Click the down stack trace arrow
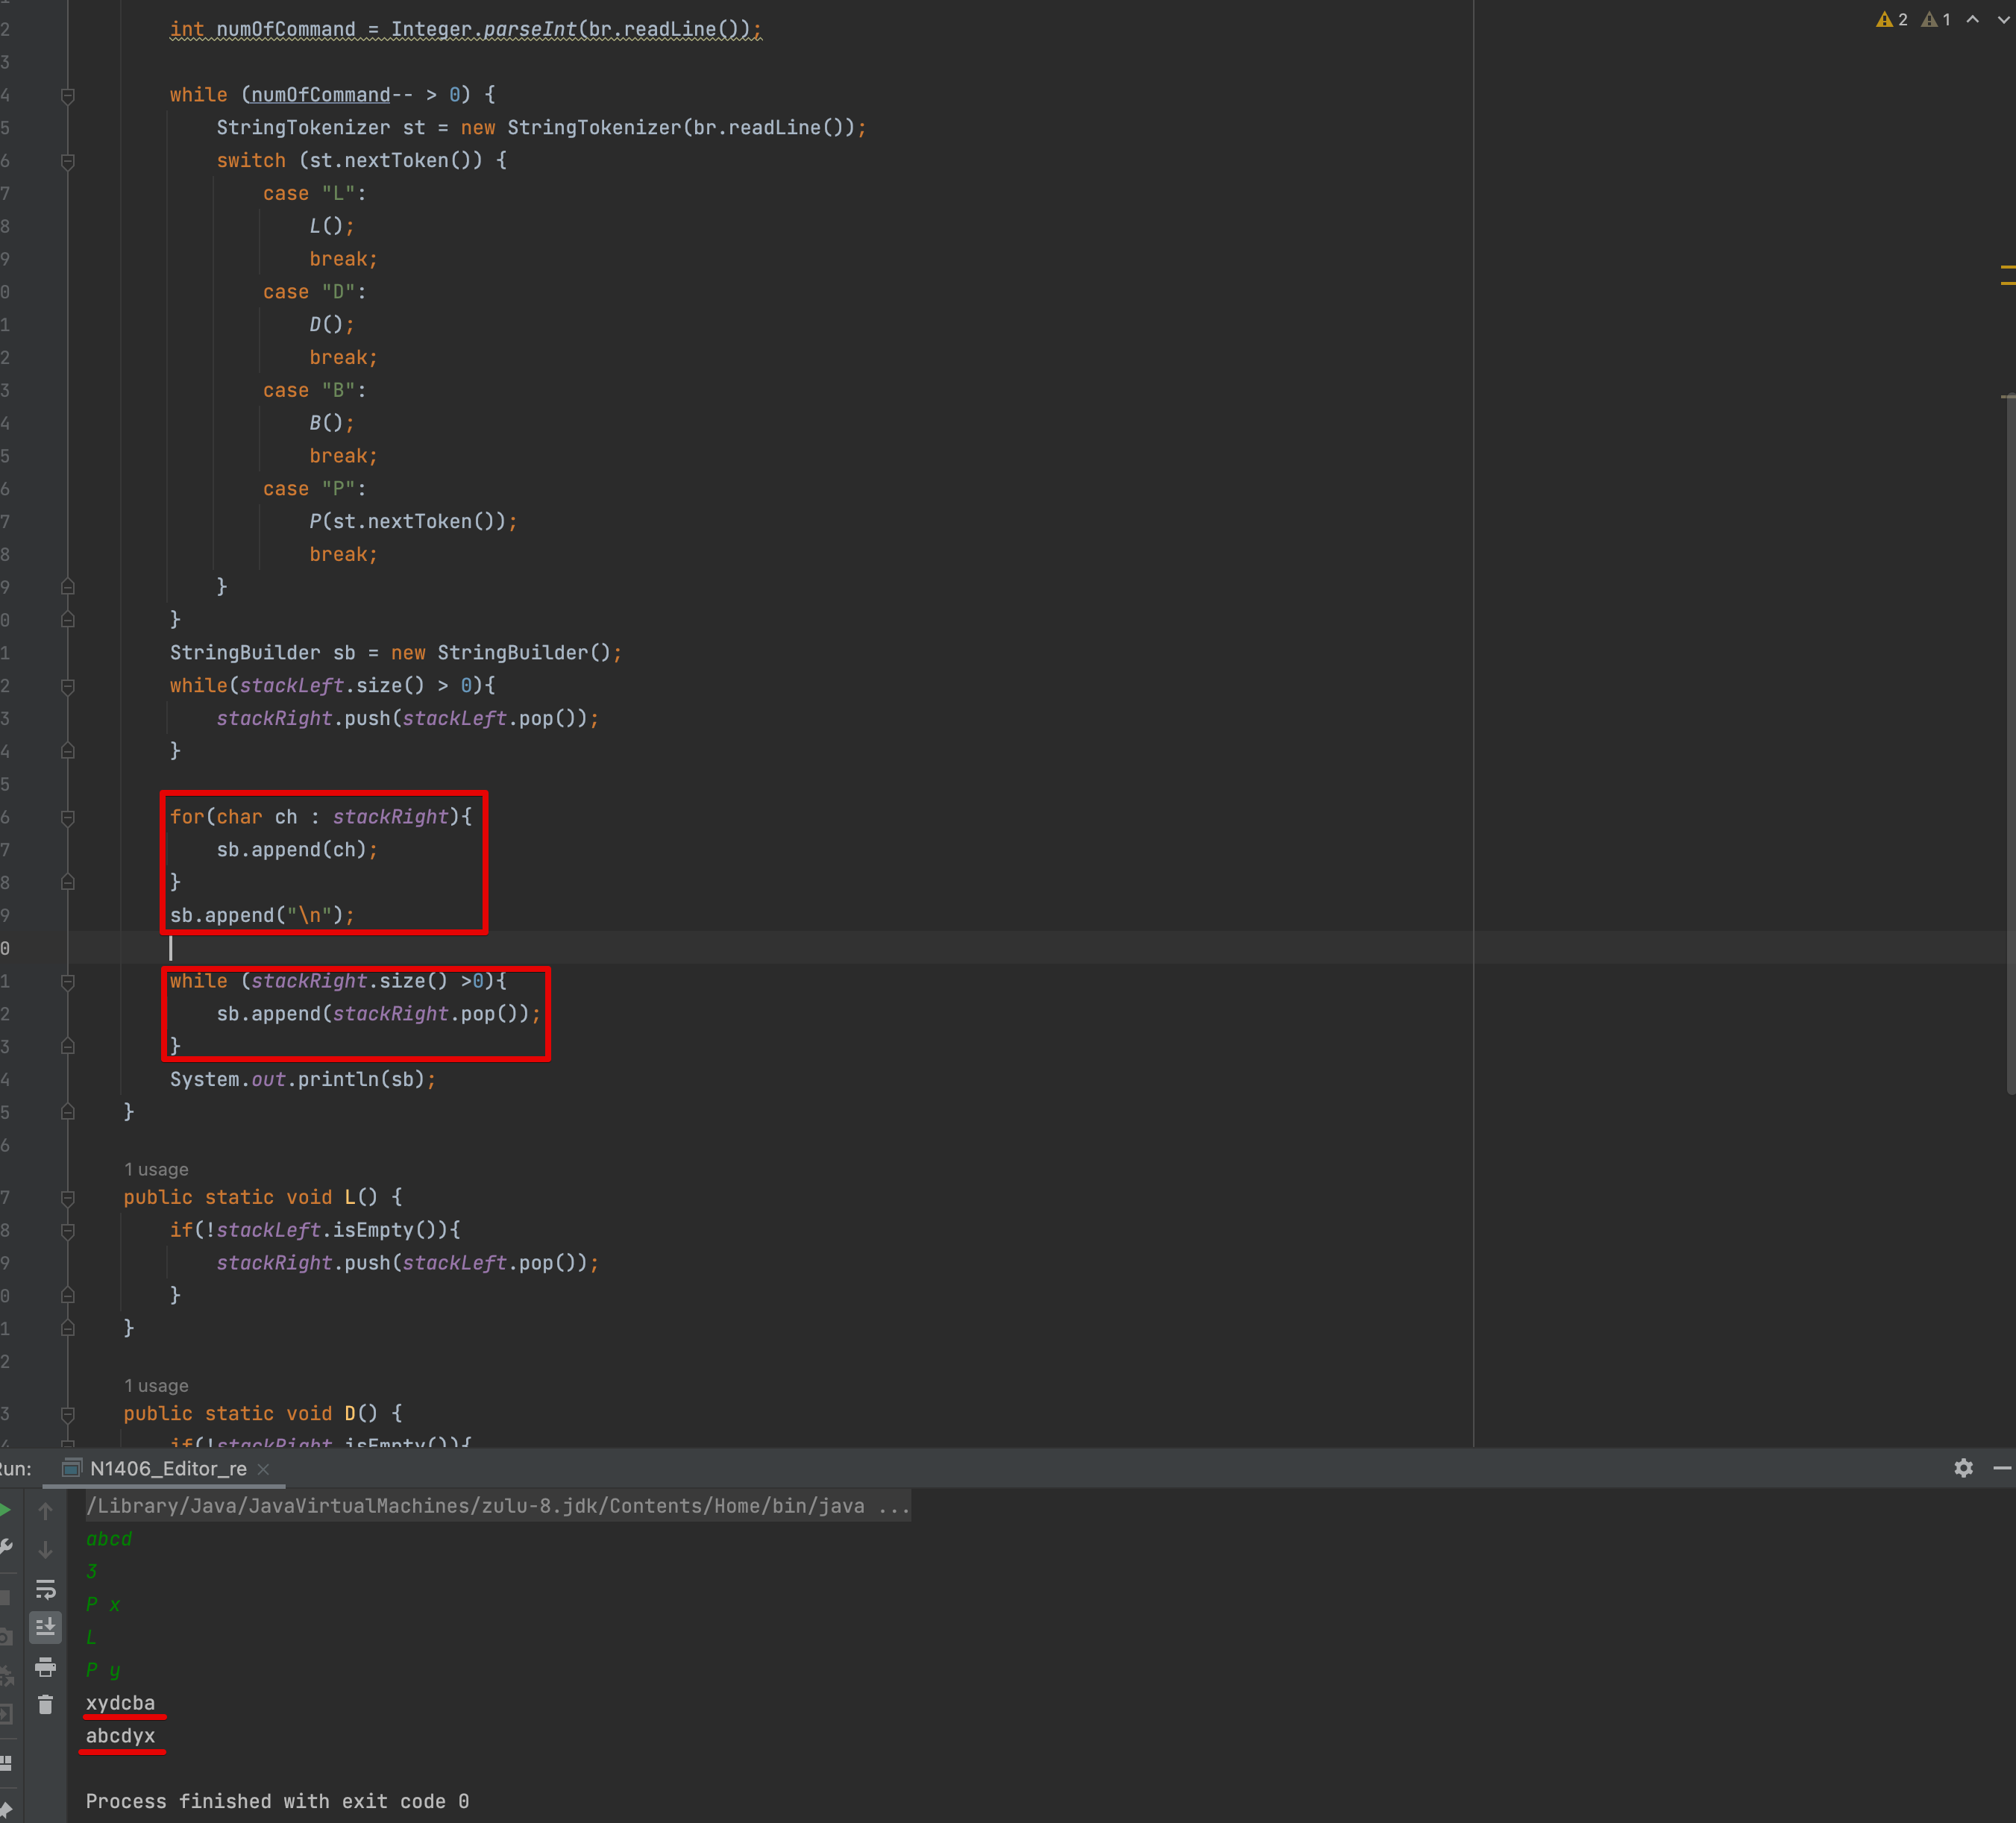This screenshot has height=1823, width=2016. 45,1550
